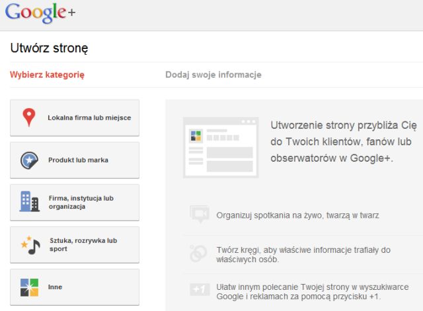Click the interlocking circles icon
The width and height of the screenshot is (423, 311).
pyautogui.click(x=198, y=254)
